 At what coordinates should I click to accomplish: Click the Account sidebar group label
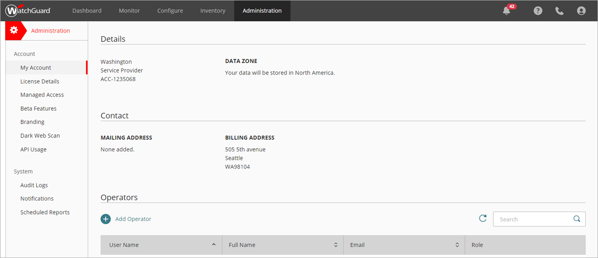25,54
